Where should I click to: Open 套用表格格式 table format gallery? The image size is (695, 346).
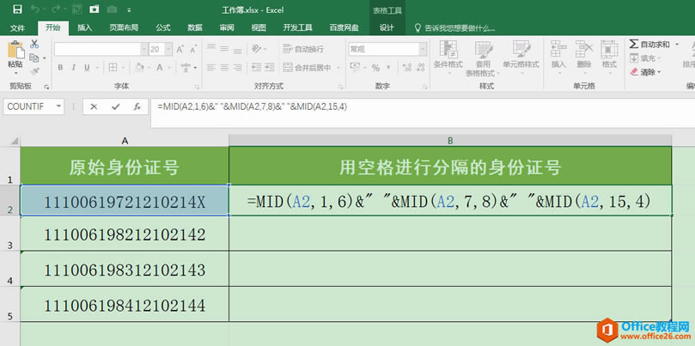pos(483,58)
